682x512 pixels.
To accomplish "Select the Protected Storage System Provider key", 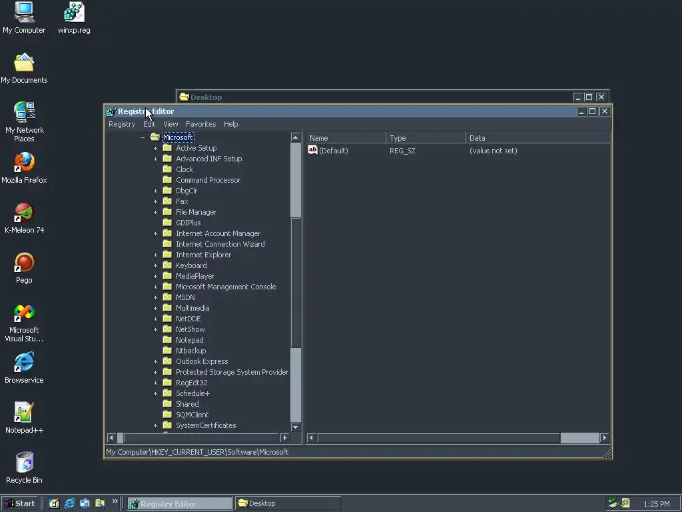I will 232,372.
